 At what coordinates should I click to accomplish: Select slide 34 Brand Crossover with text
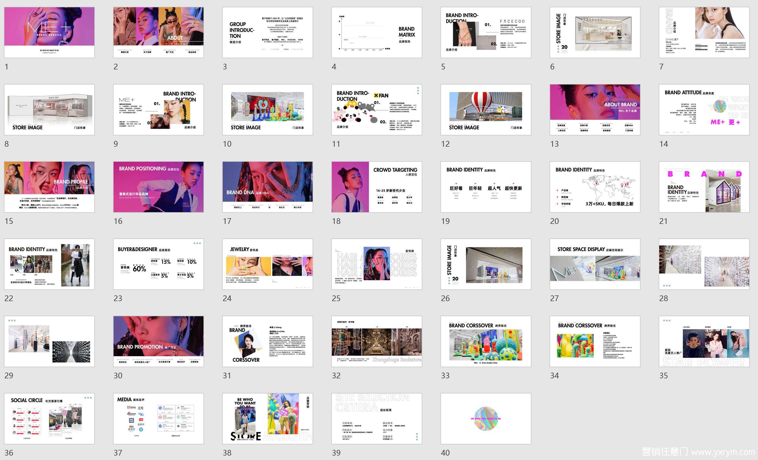(595, 341)
